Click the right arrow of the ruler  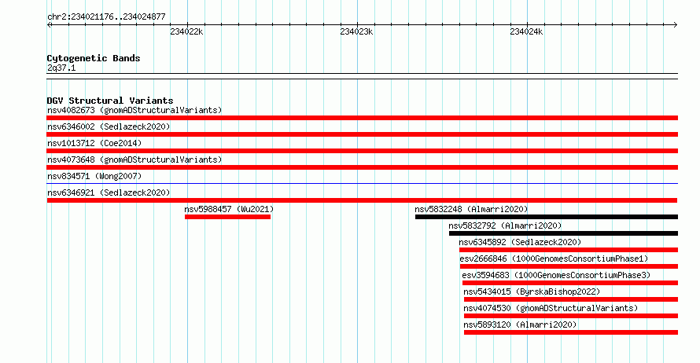pyautogui.click(x=676, y=24)
